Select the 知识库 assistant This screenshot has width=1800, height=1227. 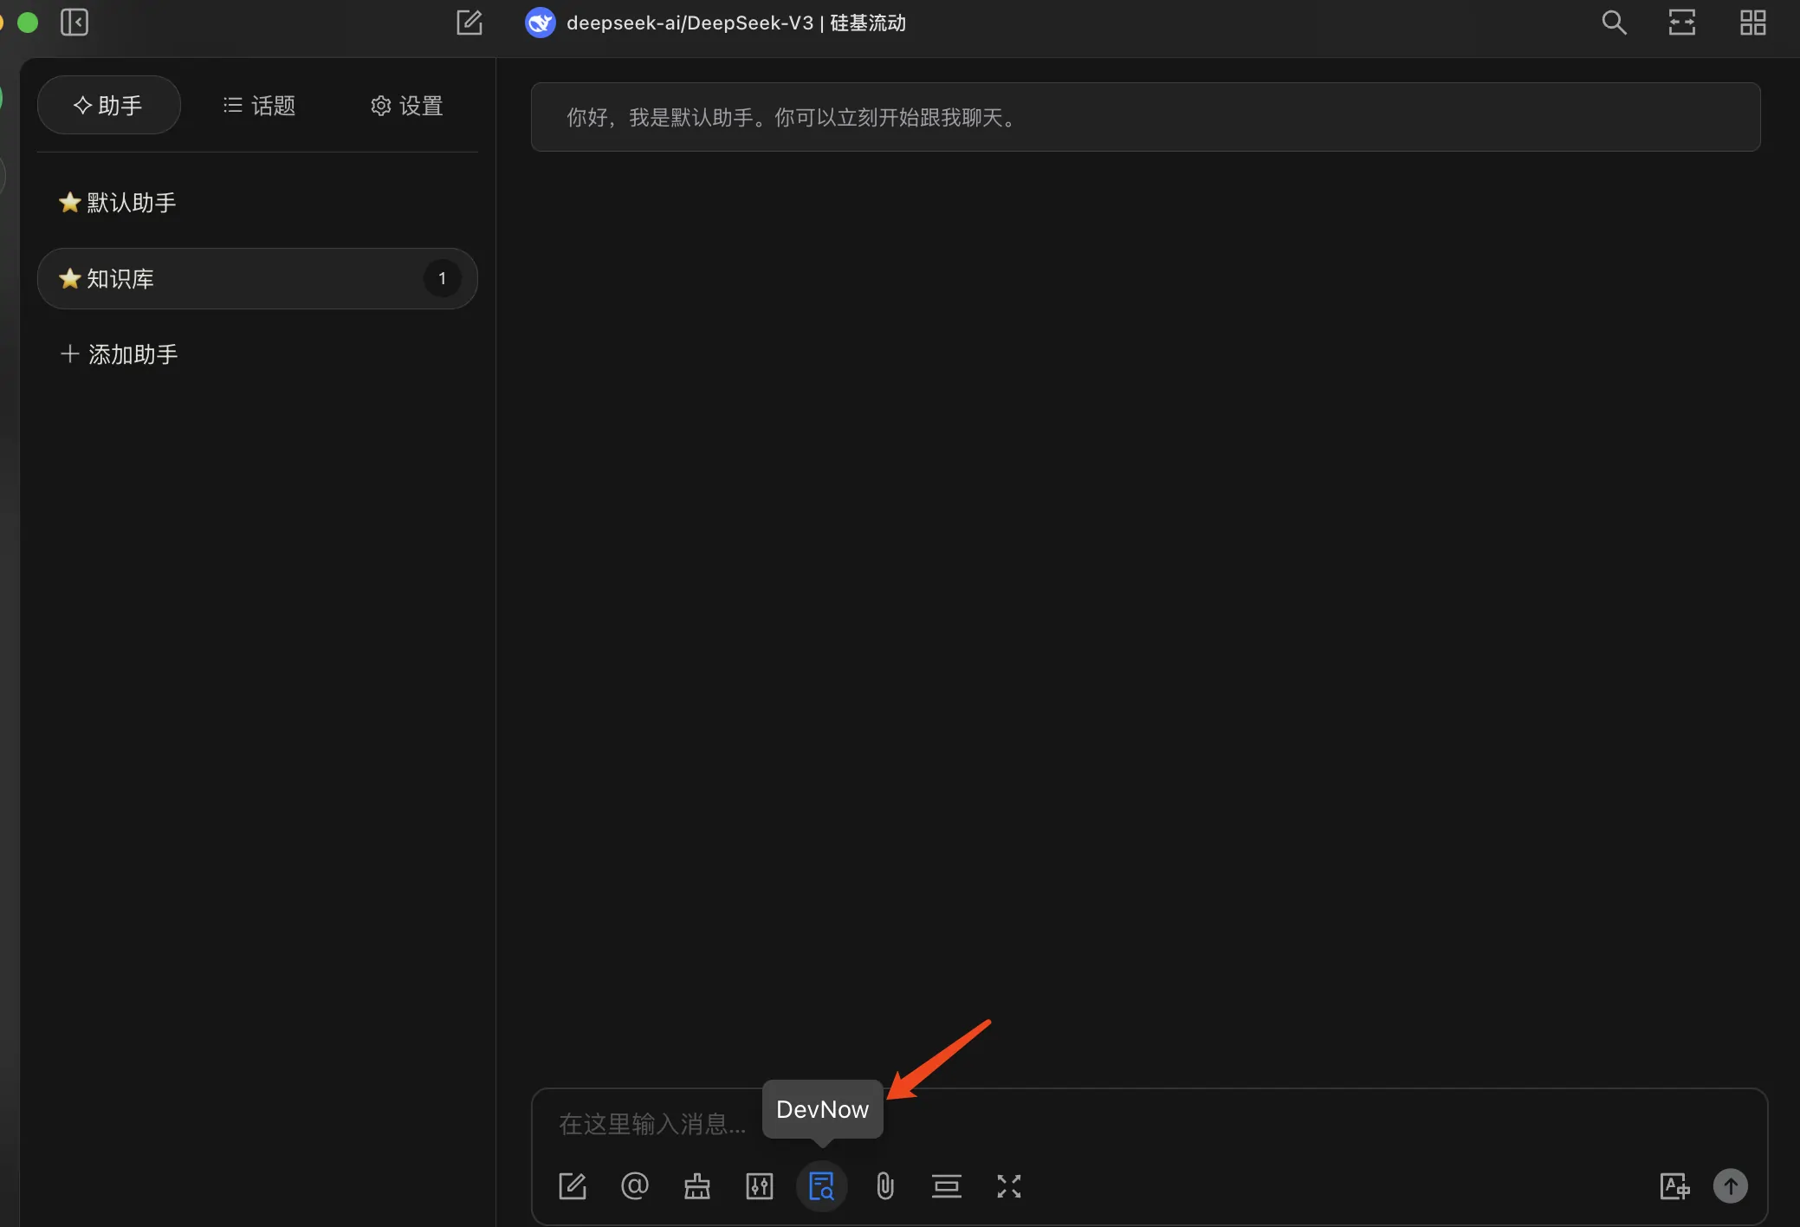(x=257, y=278)
